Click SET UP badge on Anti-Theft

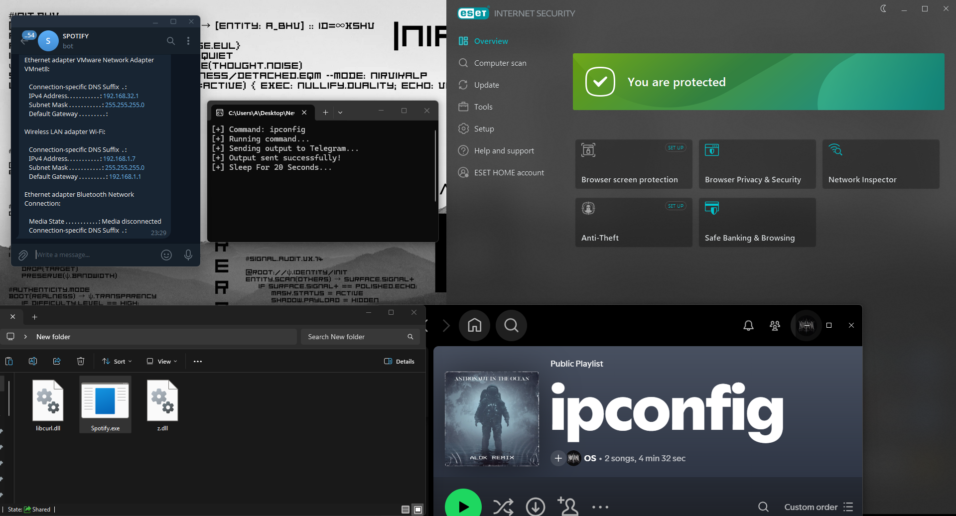pyautogui.click(x=676, y=206)
